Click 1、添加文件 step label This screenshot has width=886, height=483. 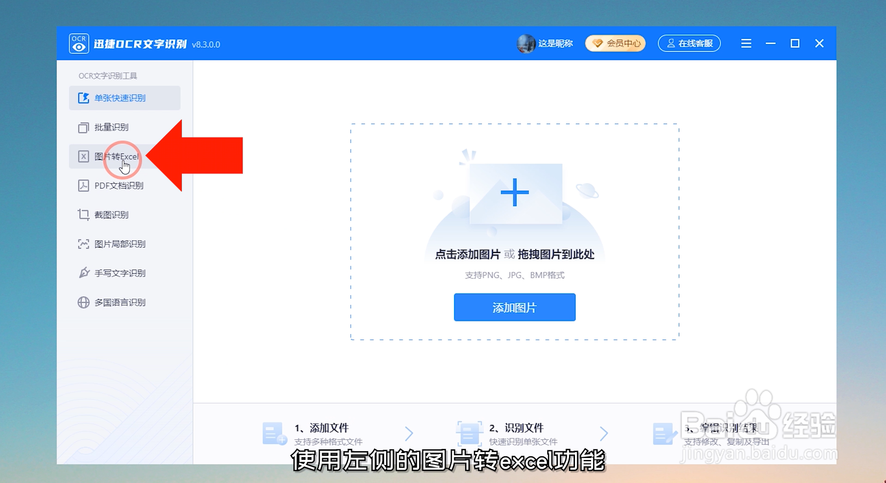point(322,428)
